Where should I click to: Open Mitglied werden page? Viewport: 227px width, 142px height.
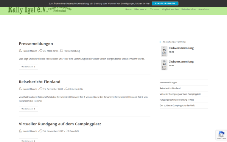tap(170, 9)
